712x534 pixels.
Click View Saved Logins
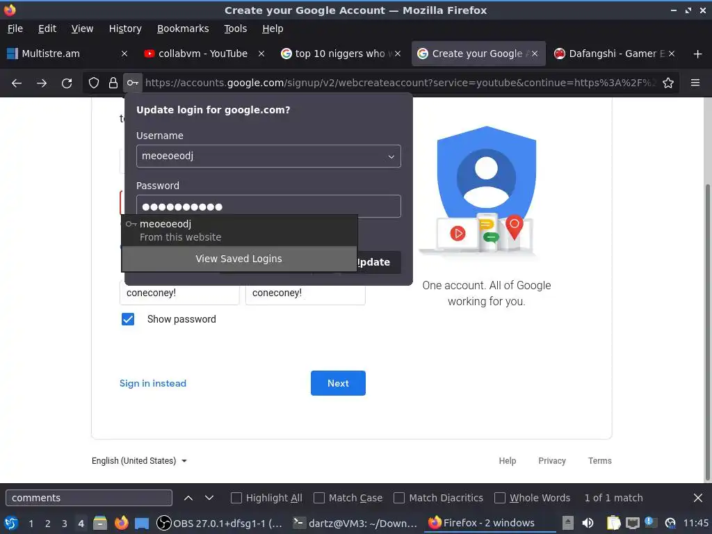(x=239, y=259)
